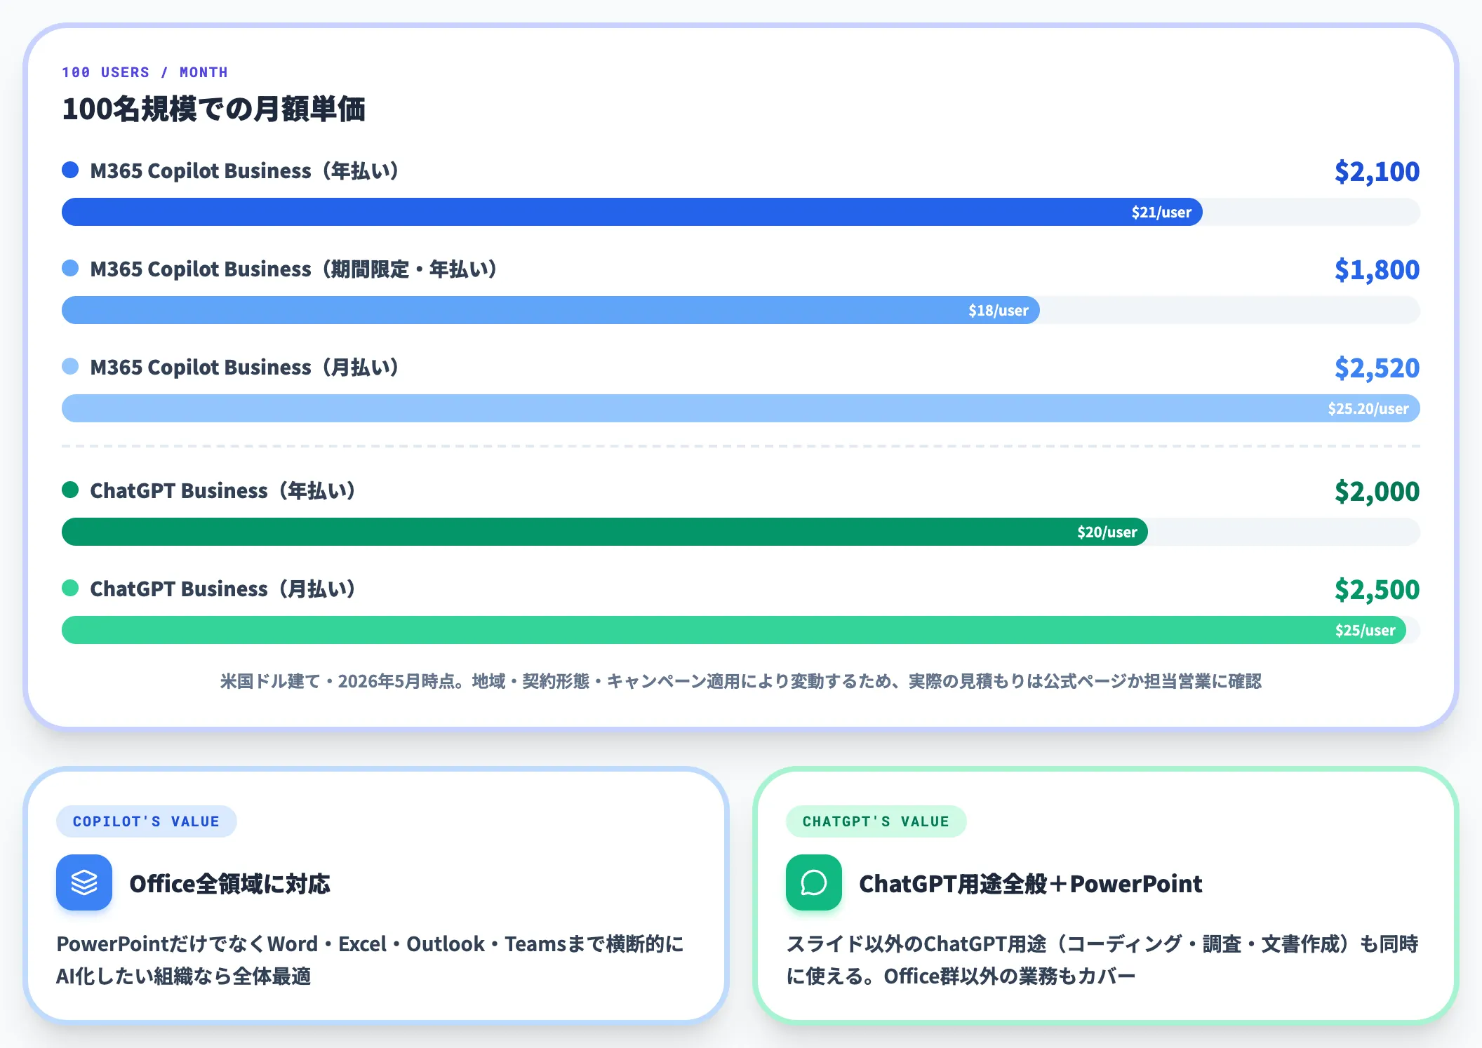Click the COPILOT'S VALUE badge
Screen dimensions: 1482x1048
[x=146, y=821]
